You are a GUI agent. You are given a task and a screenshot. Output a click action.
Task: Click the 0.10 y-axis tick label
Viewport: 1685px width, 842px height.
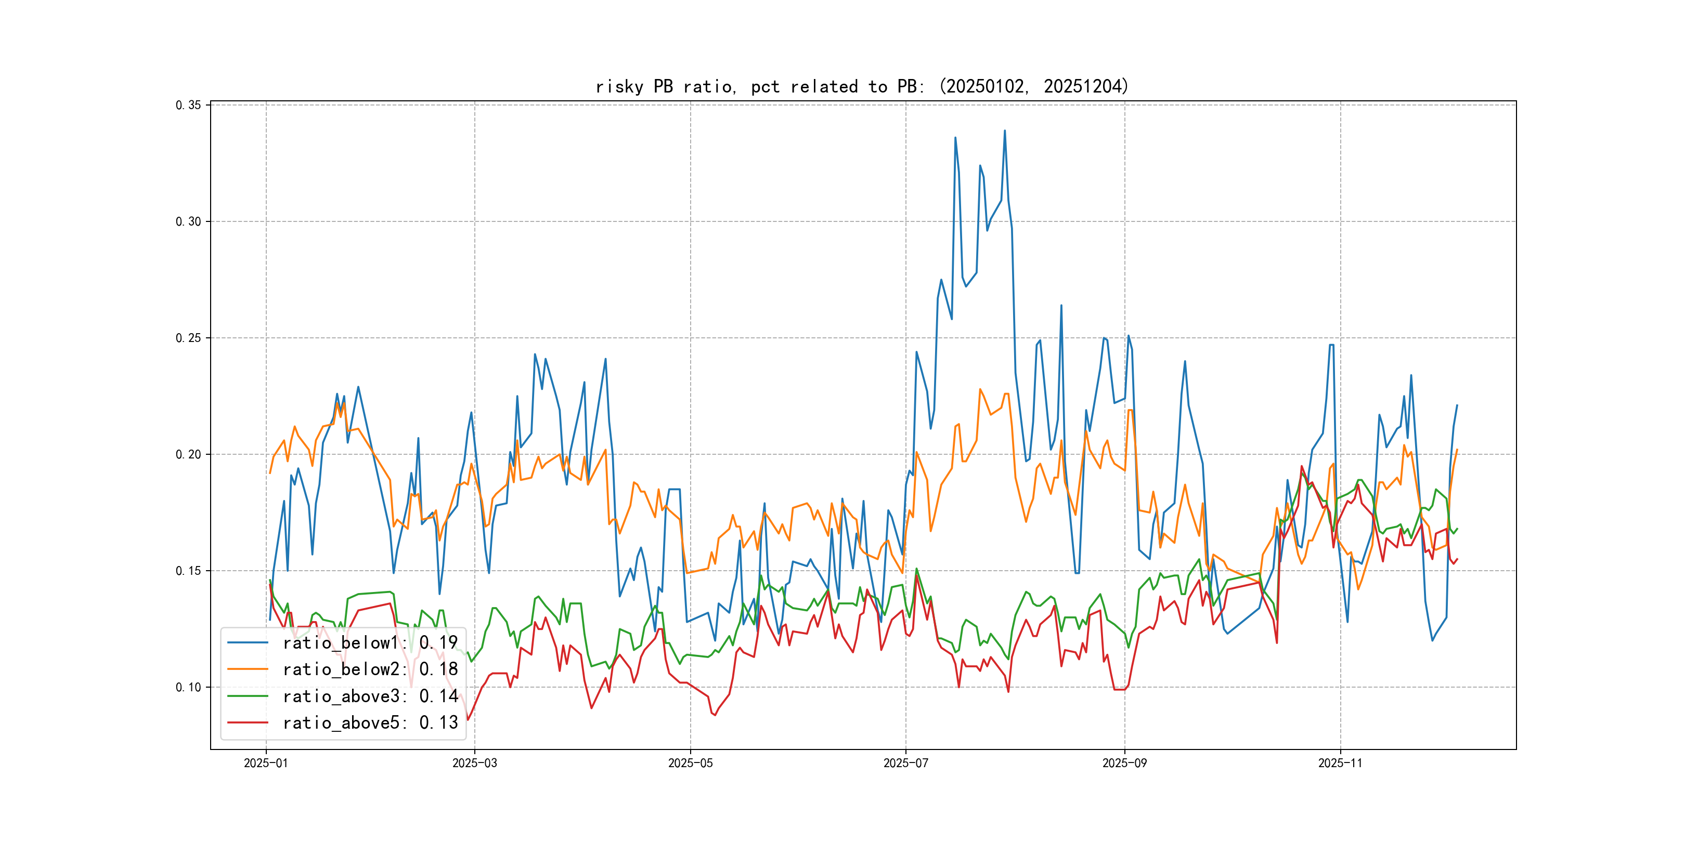[x=188, y=687]
